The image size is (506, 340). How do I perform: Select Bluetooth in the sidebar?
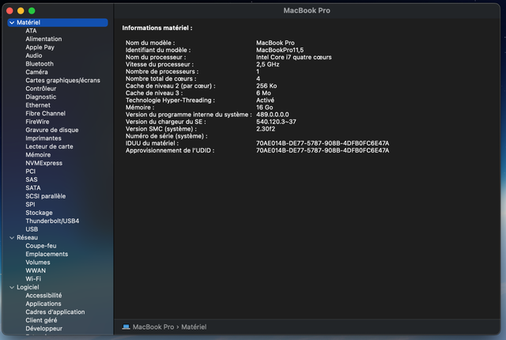coord(40,64)
